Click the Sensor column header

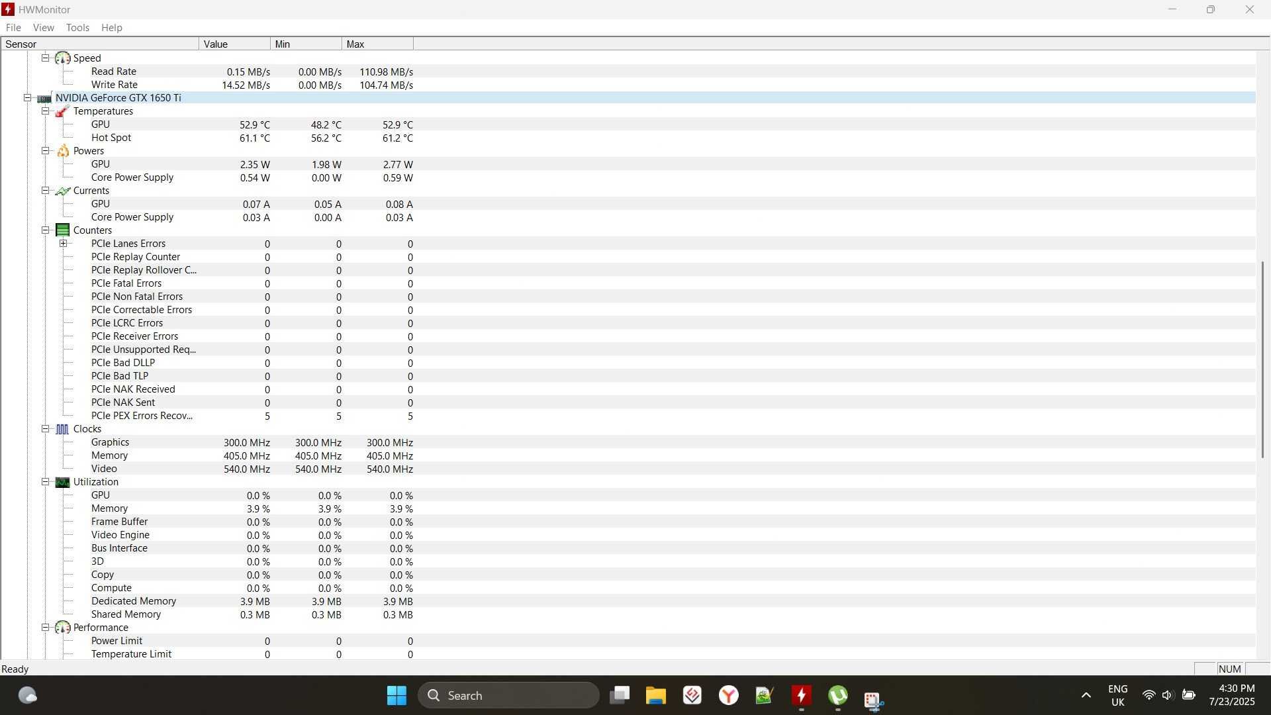tap(100, 44)
